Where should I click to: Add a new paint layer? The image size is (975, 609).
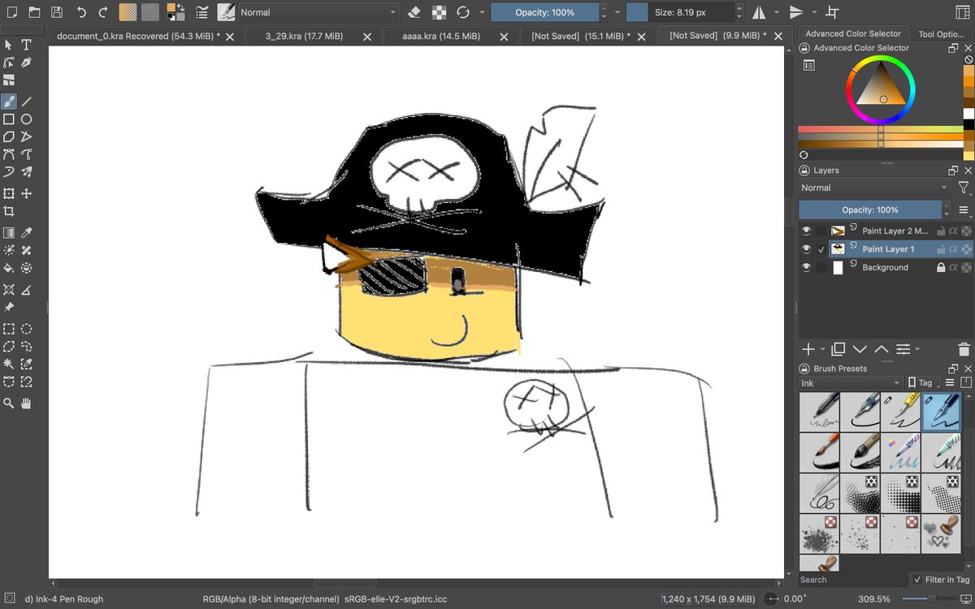click(x=808, y=349)
